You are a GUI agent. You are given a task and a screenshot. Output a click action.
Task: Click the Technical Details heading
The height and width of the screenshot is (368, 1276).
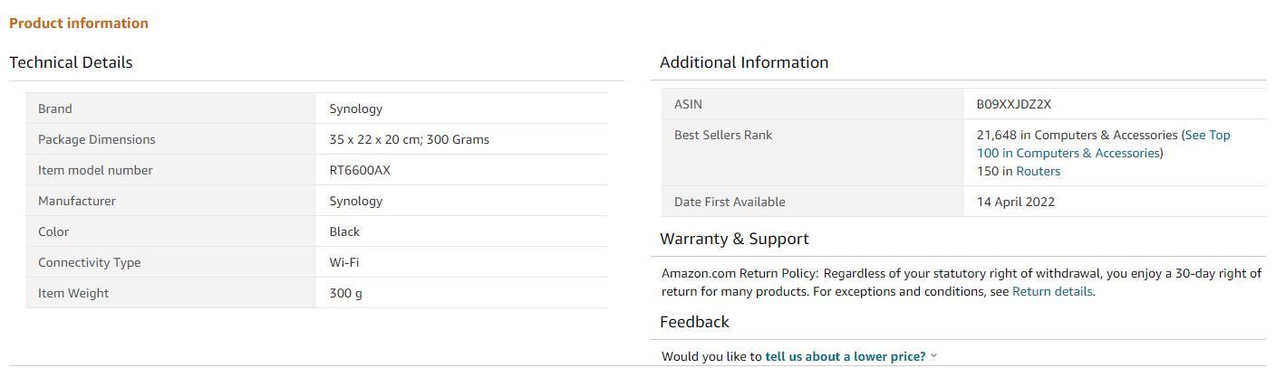tap(71, 62)
